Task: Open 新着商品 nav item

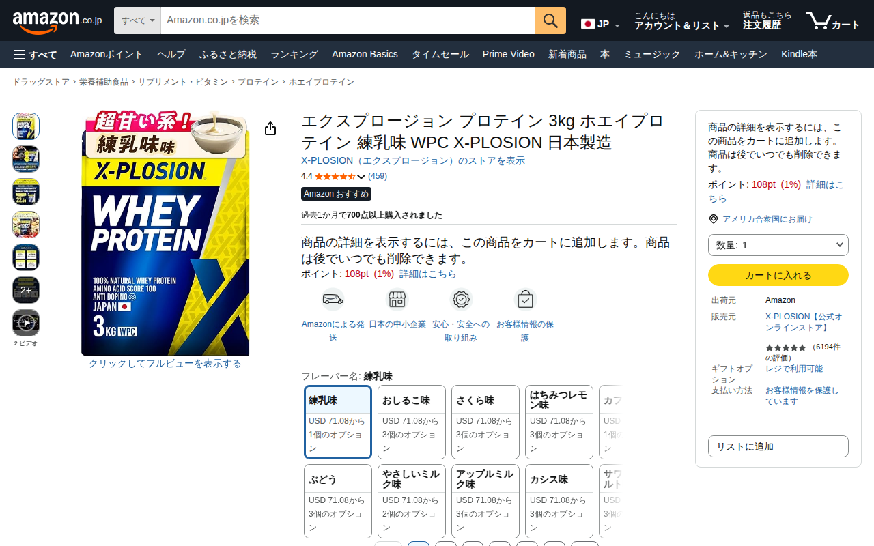Action: tap(567, 55)
